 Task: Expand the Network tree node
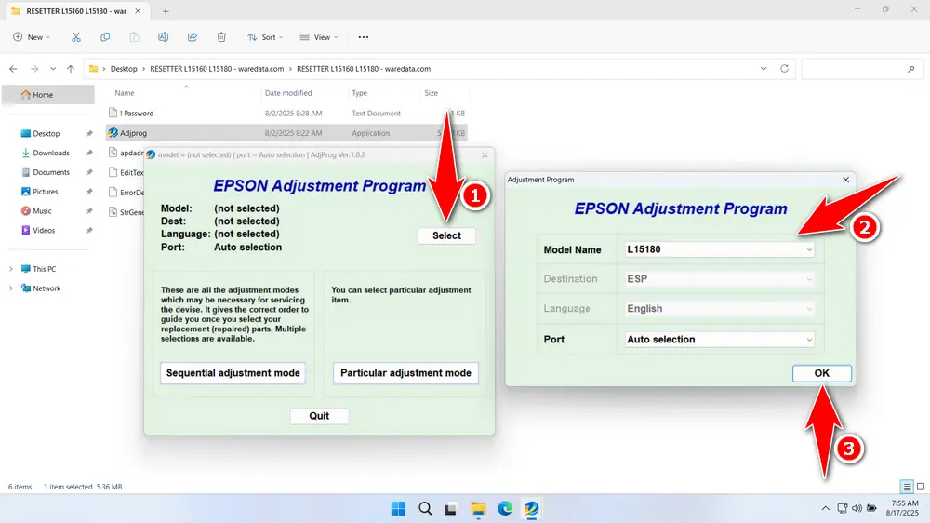pos(10,288)
